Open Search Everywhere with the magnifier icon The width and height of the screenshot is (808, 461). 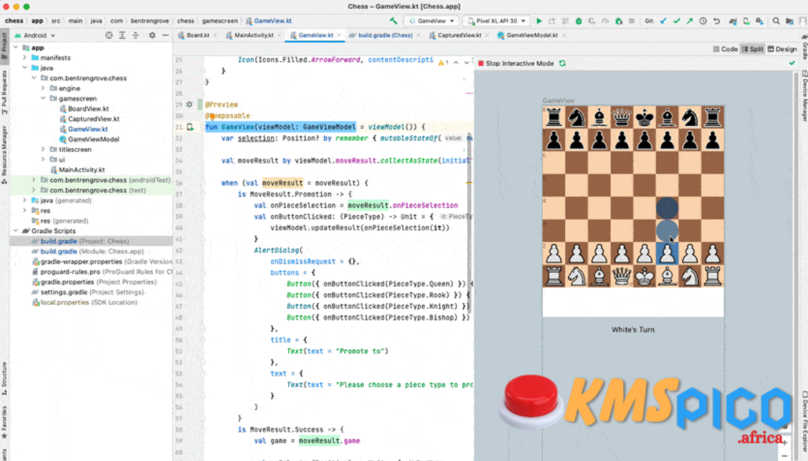click(x=776, y=21)
